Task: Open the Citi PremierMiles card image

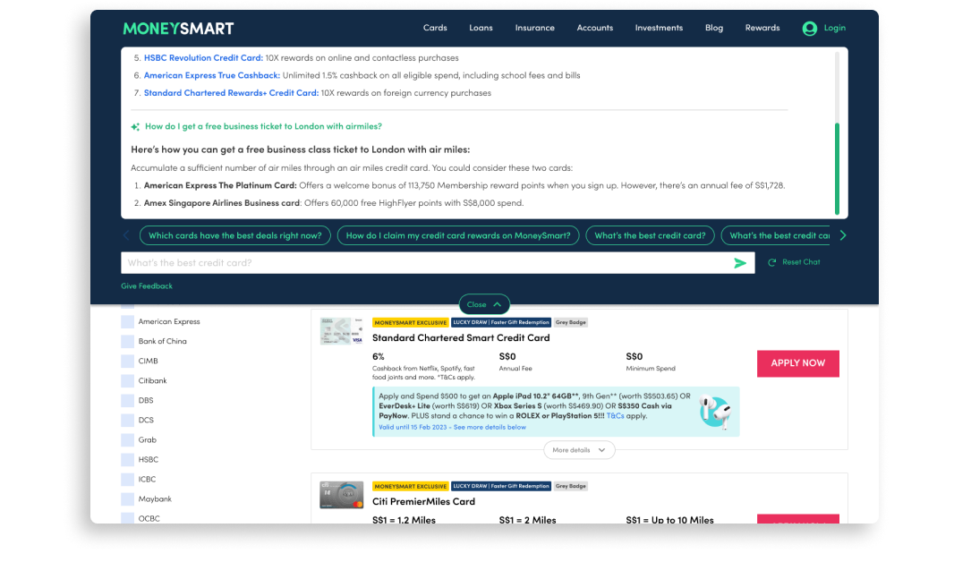Action: (x=341, y=495)
